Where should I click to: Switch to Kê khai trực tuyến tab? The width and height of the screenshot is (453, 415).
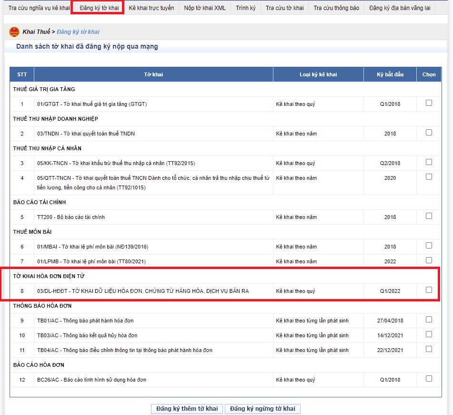(x=151, y=8)
